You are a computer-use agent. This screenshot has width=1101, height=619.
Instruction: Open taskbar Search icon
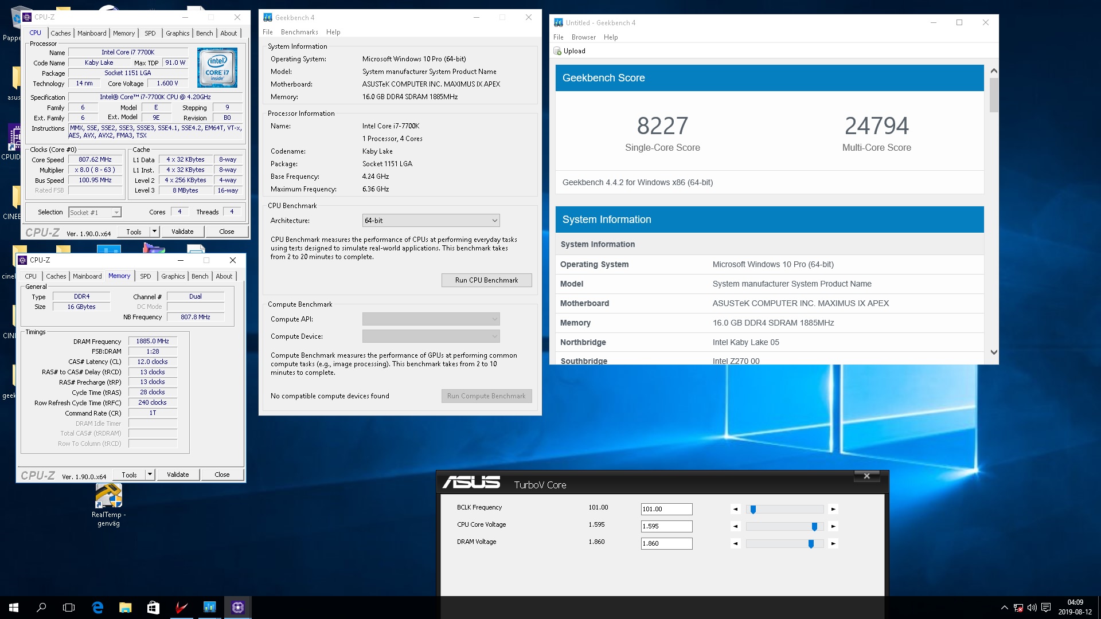click(41, 608)
